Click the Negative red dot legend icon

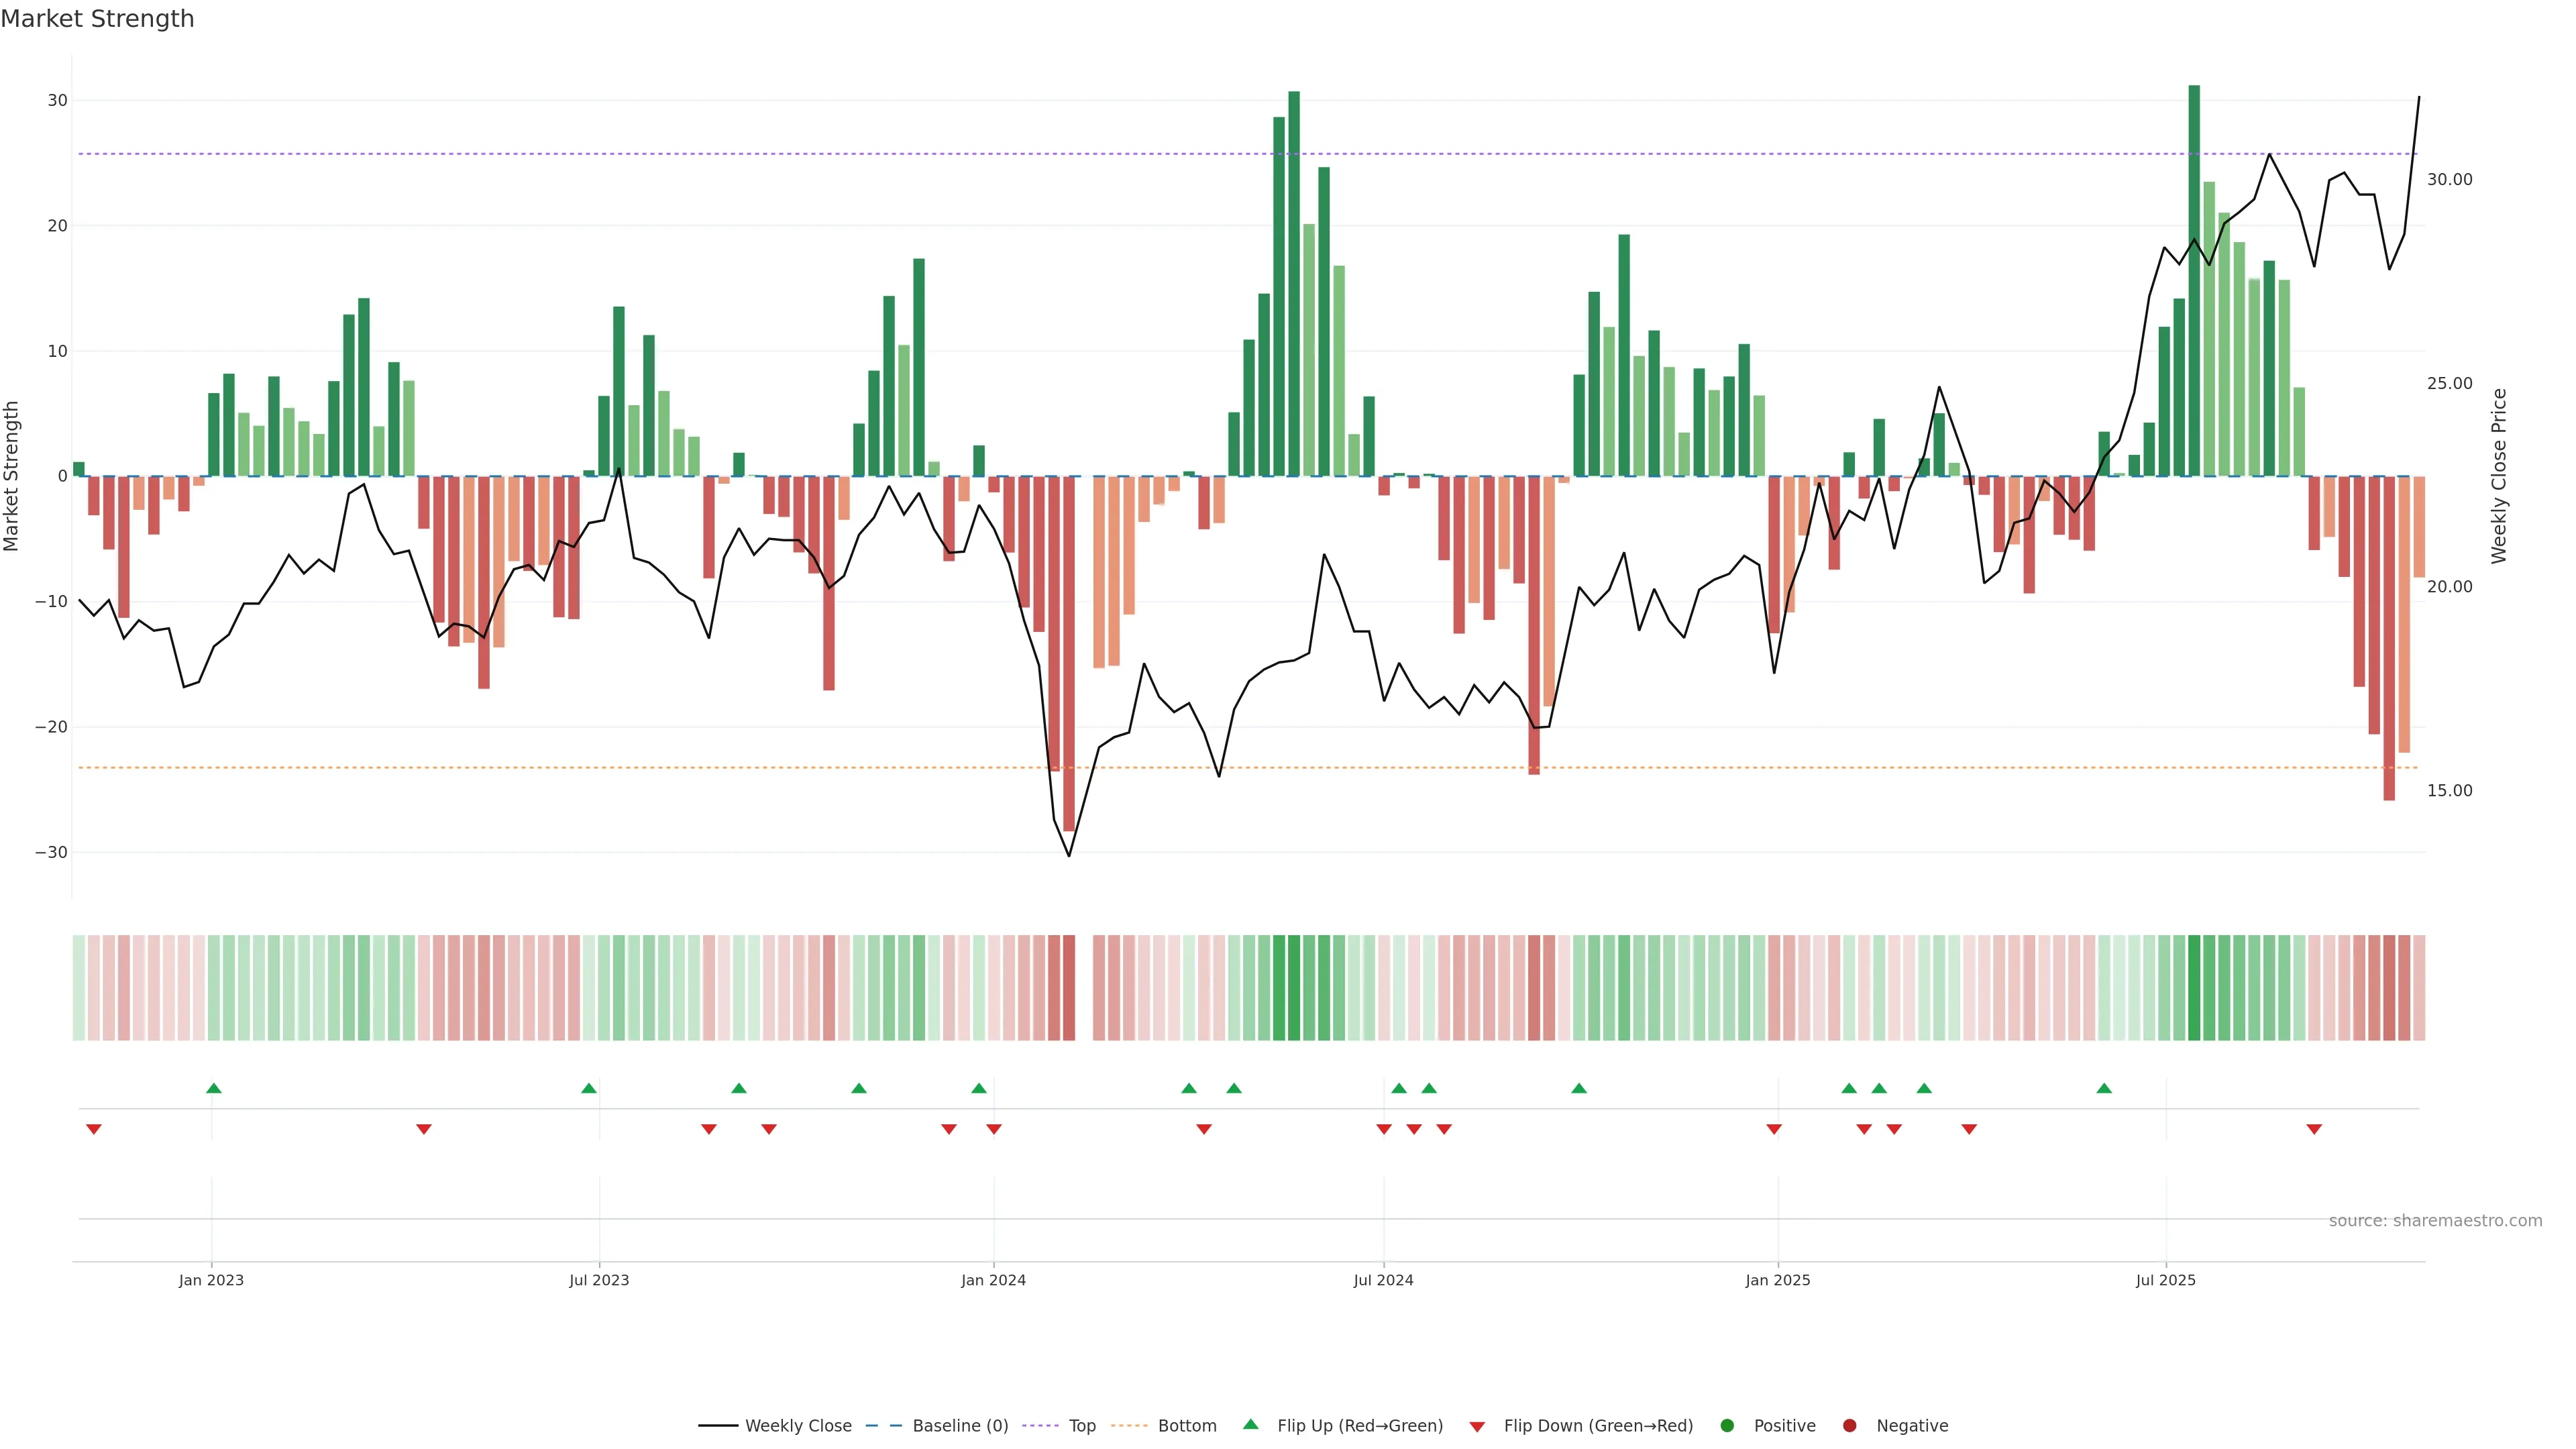click(1849, 1426)
